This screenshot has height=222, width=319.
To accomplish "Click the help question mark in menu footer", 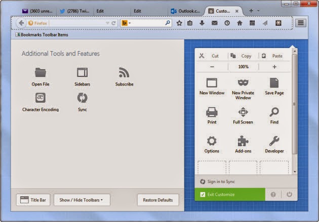I will (273, 195).
